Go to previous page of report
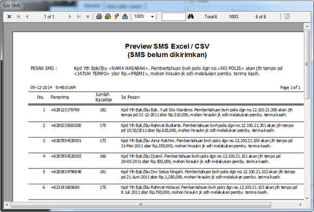The width and height of the screenshot is (314, 212). coord(27,17)
